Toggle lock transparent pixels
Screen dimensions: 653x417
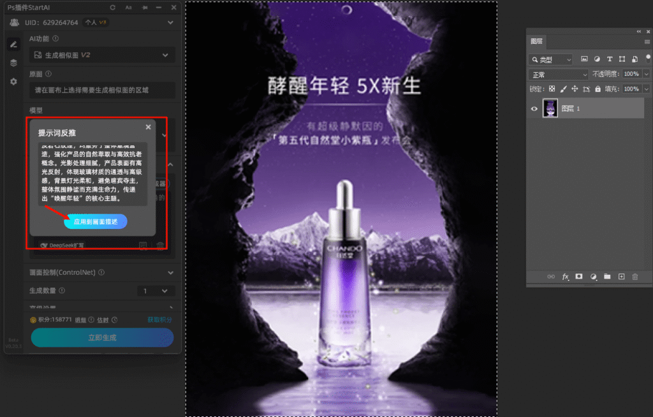pos(552,89)
